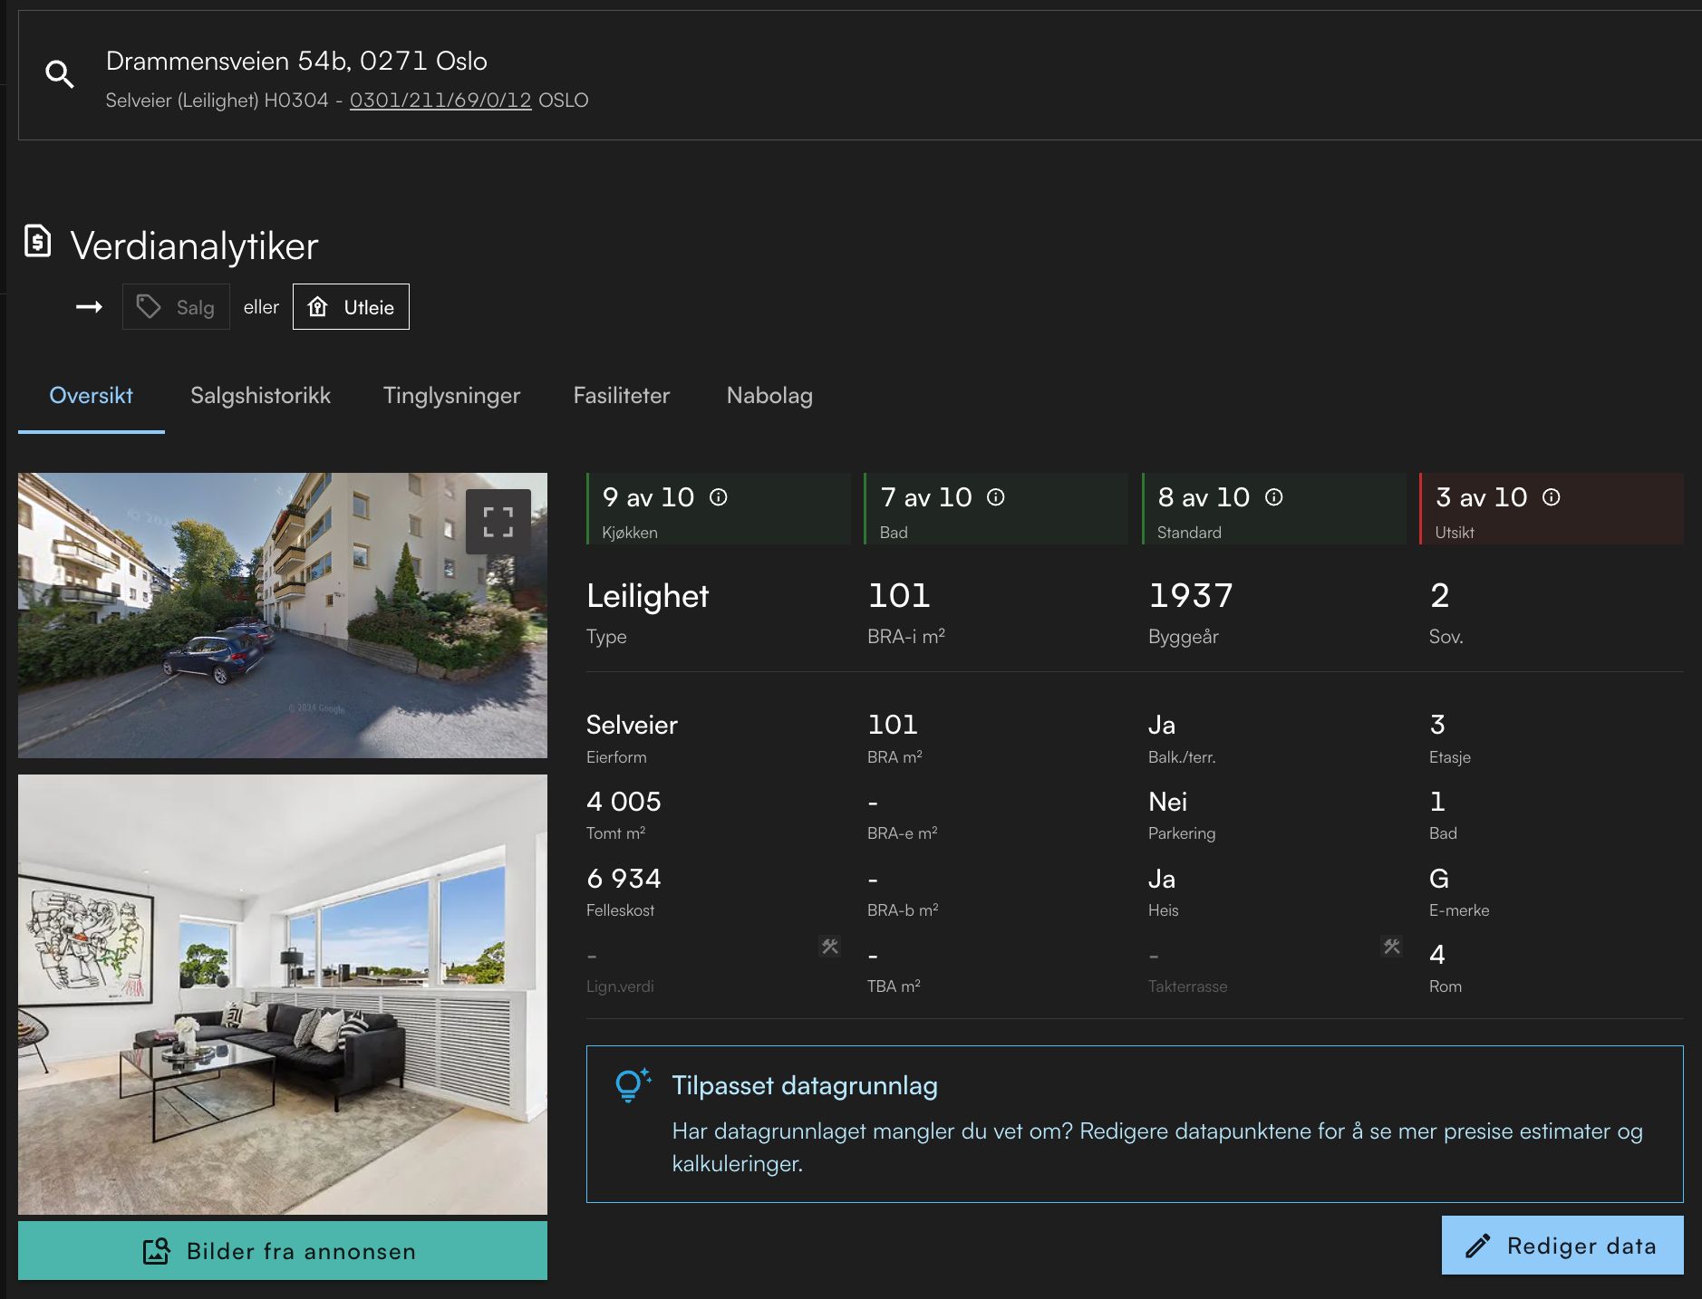Open the Salgshistorikk tab
1702x1299 pixels.
tap(260, 396)
